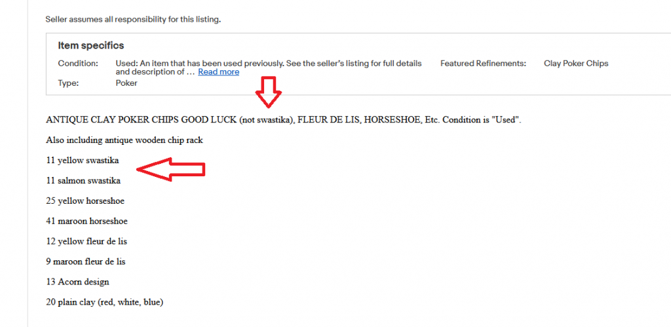
Task: Click the "Featured Refinements:" label
Action: pyautogui.click(x=483, y=64)
